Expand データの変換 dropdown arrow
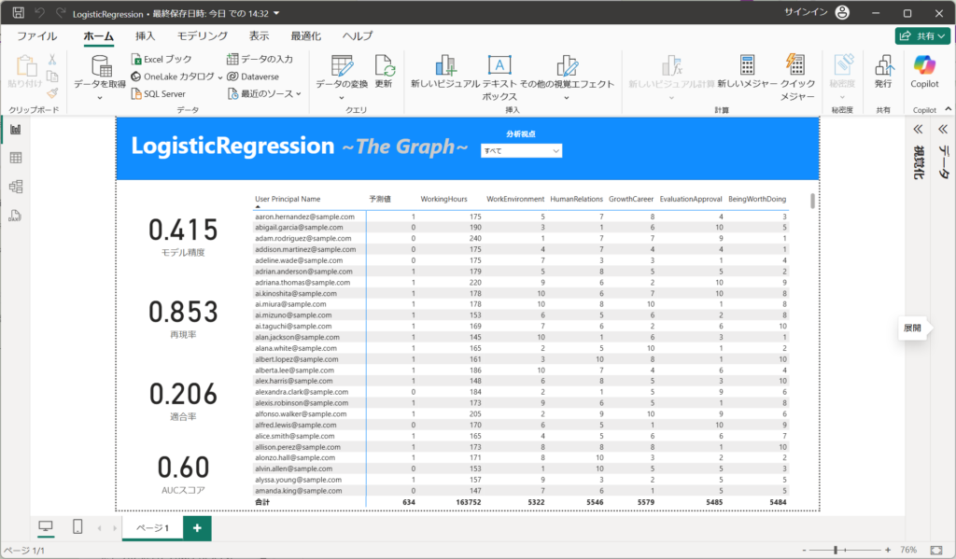This screenshot has height=559, width=956. [342, 98]
